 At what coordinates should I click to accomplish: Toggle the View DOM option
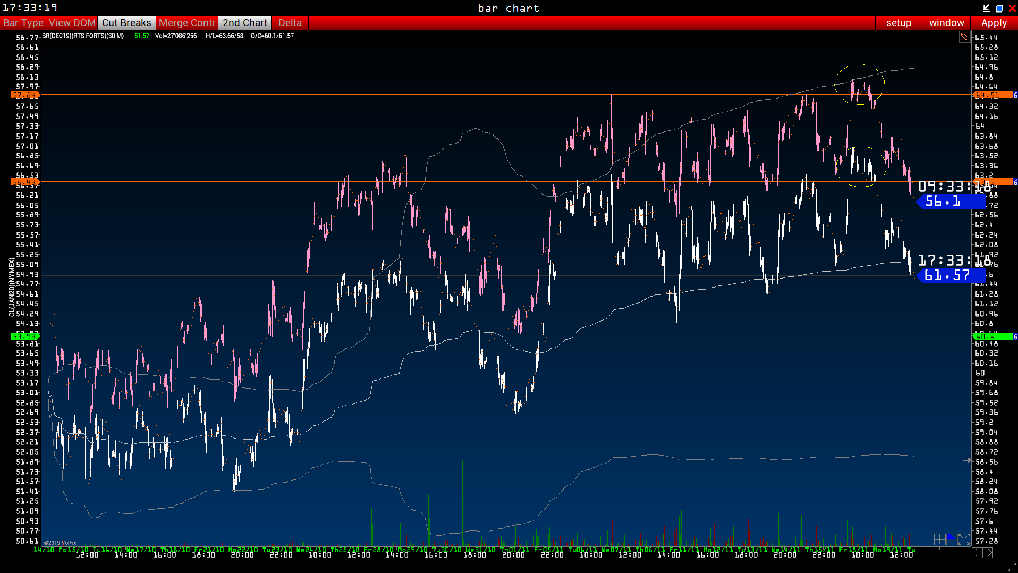72,23
